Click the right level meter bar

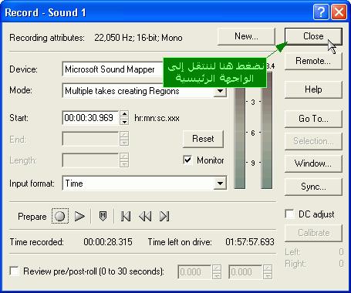coord(266,130)
